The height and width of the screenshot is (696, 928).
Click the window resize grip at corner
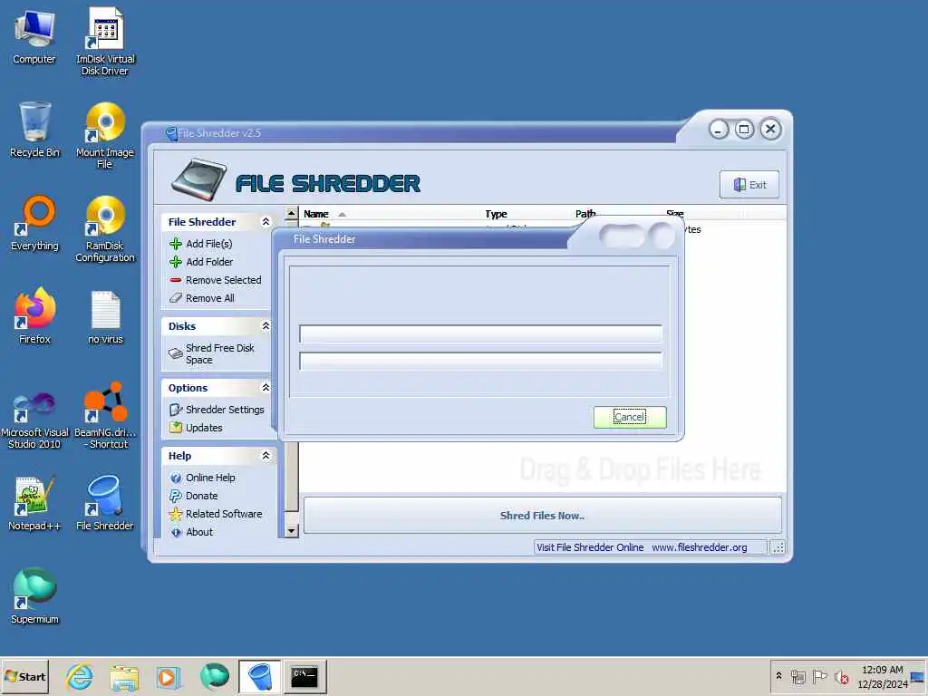[x=778, y=547]
